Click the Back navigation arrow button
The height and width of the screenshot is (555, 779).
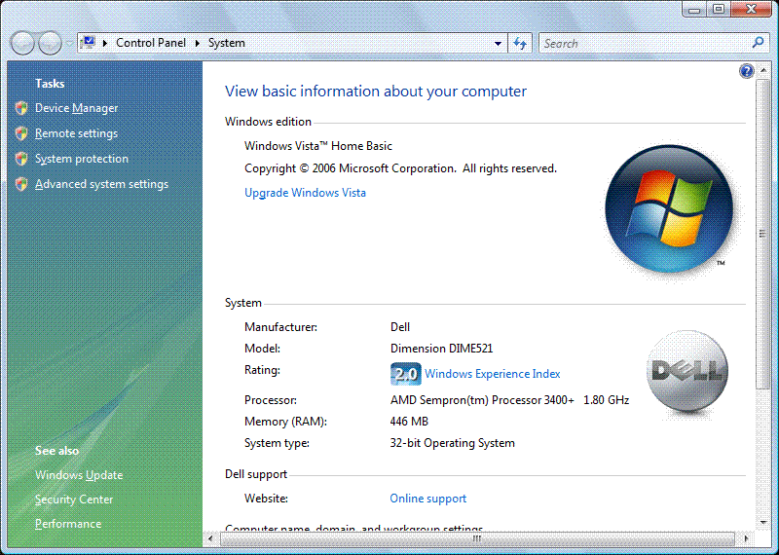point(22,43)
